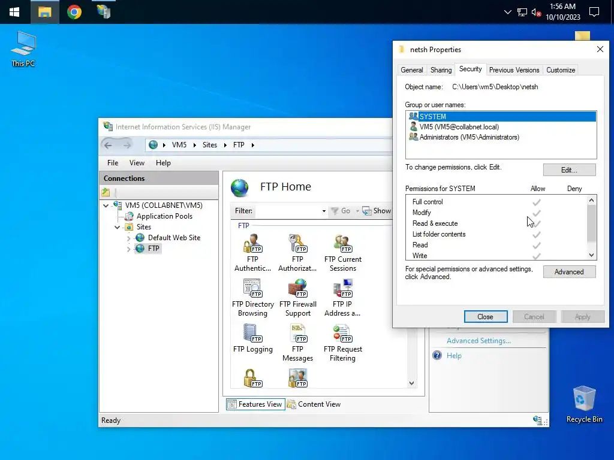Click the FTP user isolation icon beside padlock
The image size is (614, 460).
coord(297,379)
